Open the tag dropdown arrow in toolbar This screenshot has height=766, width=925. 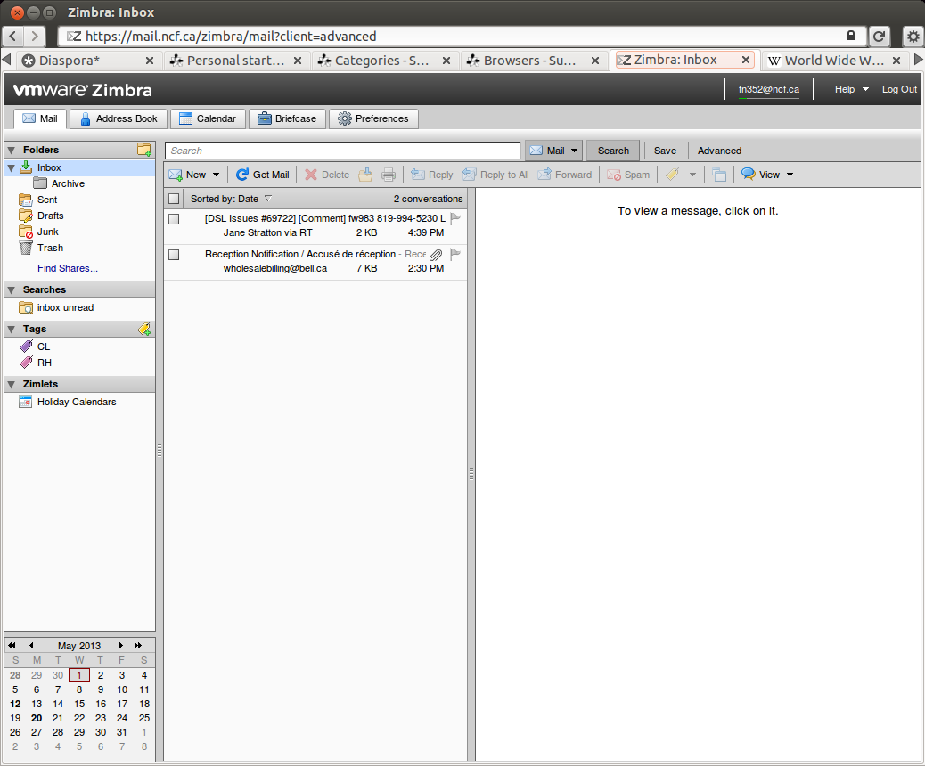[x=692, y=175]
